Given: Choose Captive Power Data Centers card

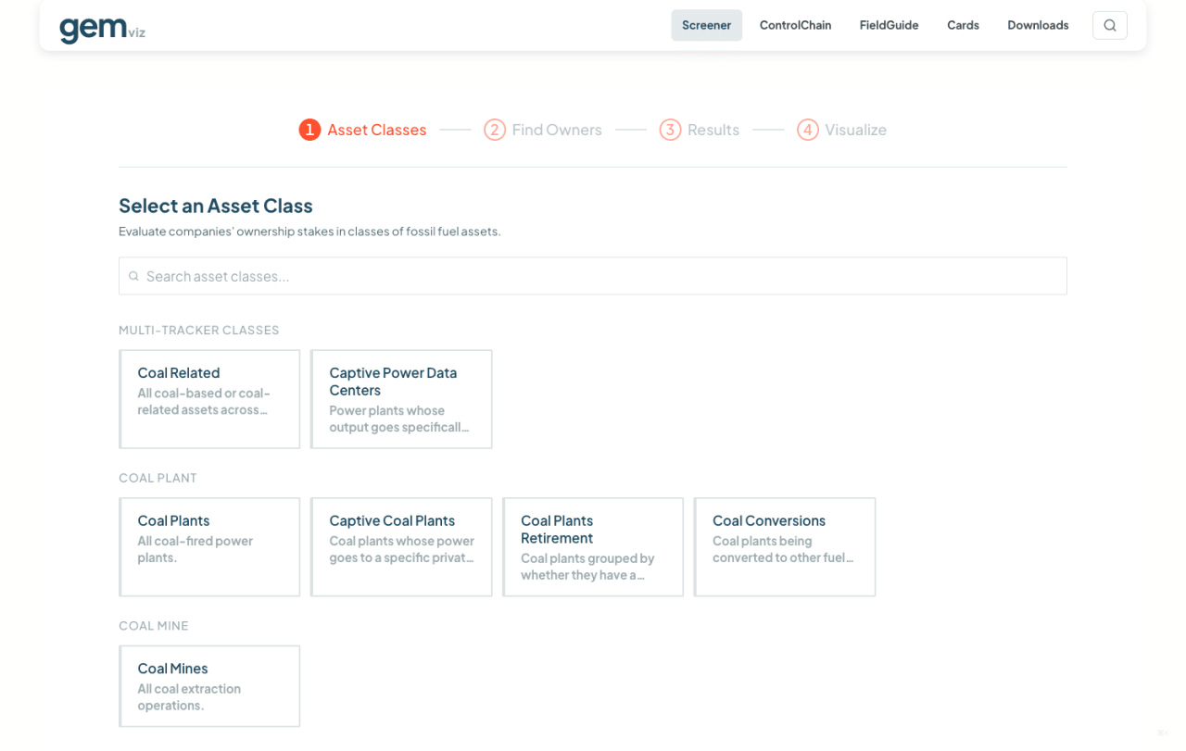Looking at the screenshot, I should (x=401, y=399).
